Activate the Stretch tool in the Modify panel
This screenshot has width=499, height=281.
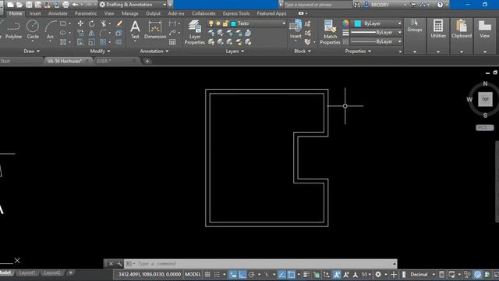80,42
